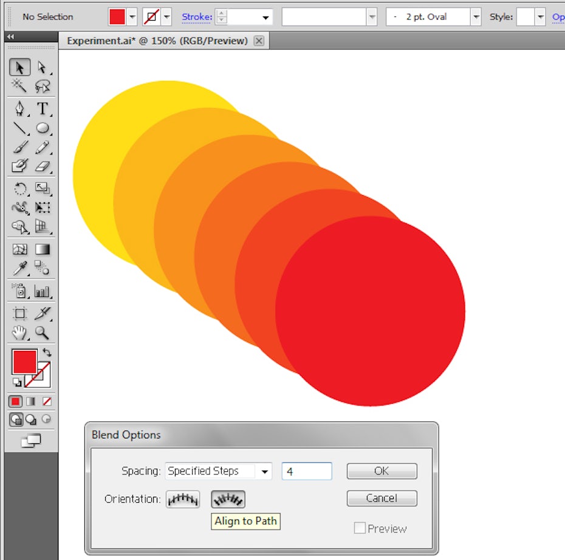
Task: Pick the Eraser tool
Action: click(x=42, y=166)
